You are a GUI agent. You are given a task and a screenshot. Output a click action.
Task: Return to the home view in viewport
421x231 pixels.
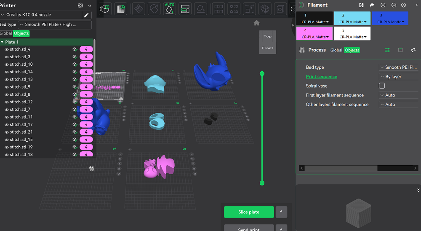tap(256, 23)
